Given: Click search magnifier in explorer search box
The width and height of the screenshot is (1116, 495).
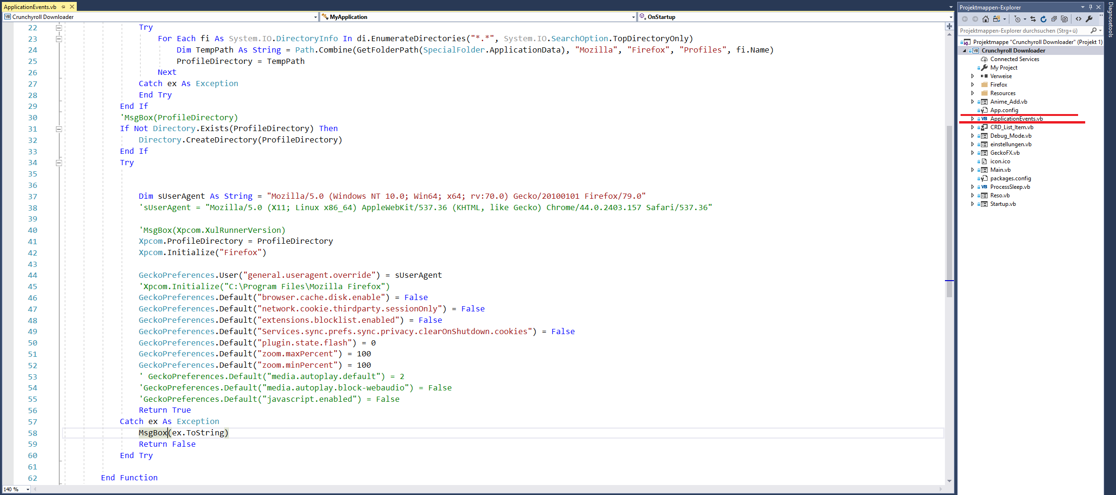Looking at the screenshot, I should click(x=1094, y=30).
